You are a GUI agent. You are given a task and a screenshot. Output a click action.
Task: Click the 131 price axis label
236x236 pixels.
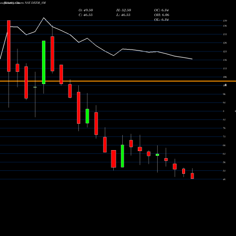[225, 34]
